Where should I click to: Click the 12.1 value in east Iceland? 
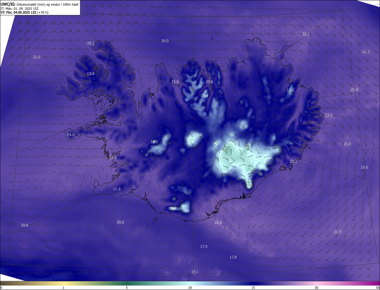(x=290, y=90)
